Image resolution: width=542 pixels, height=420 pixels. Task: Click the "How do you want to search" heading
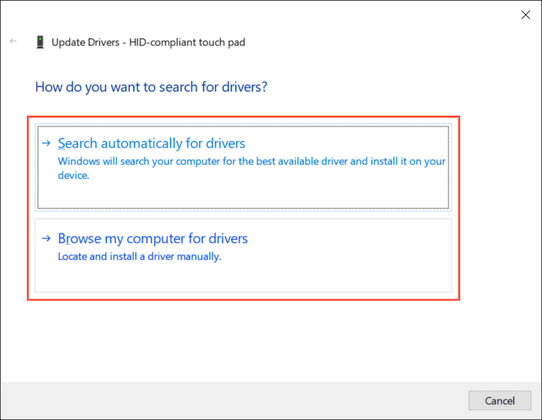click(x=151, y=87)
